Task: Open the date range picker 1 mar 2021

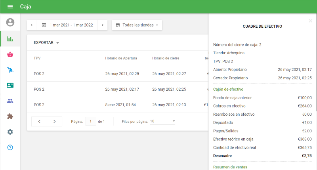Action: coord(67,25)
